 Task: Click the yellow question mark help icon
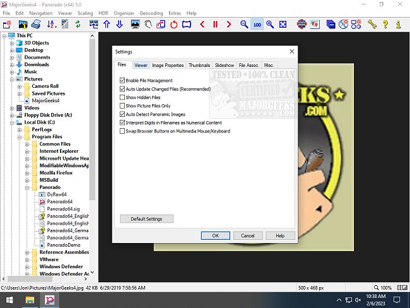point(385,25)
